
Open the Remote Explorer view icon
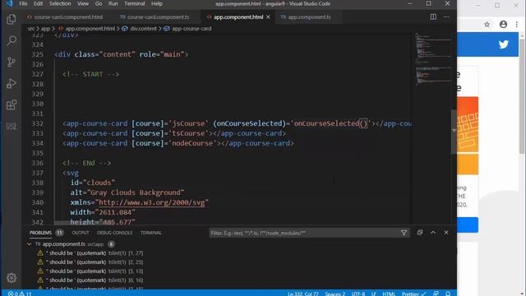[12, 126]
